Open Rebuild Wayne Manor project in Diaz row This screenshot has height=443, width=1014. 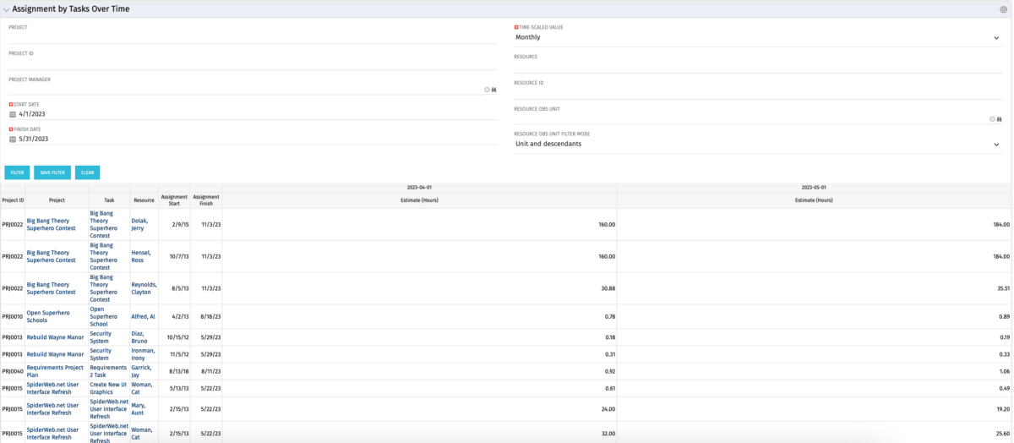[x=55, y=337]
